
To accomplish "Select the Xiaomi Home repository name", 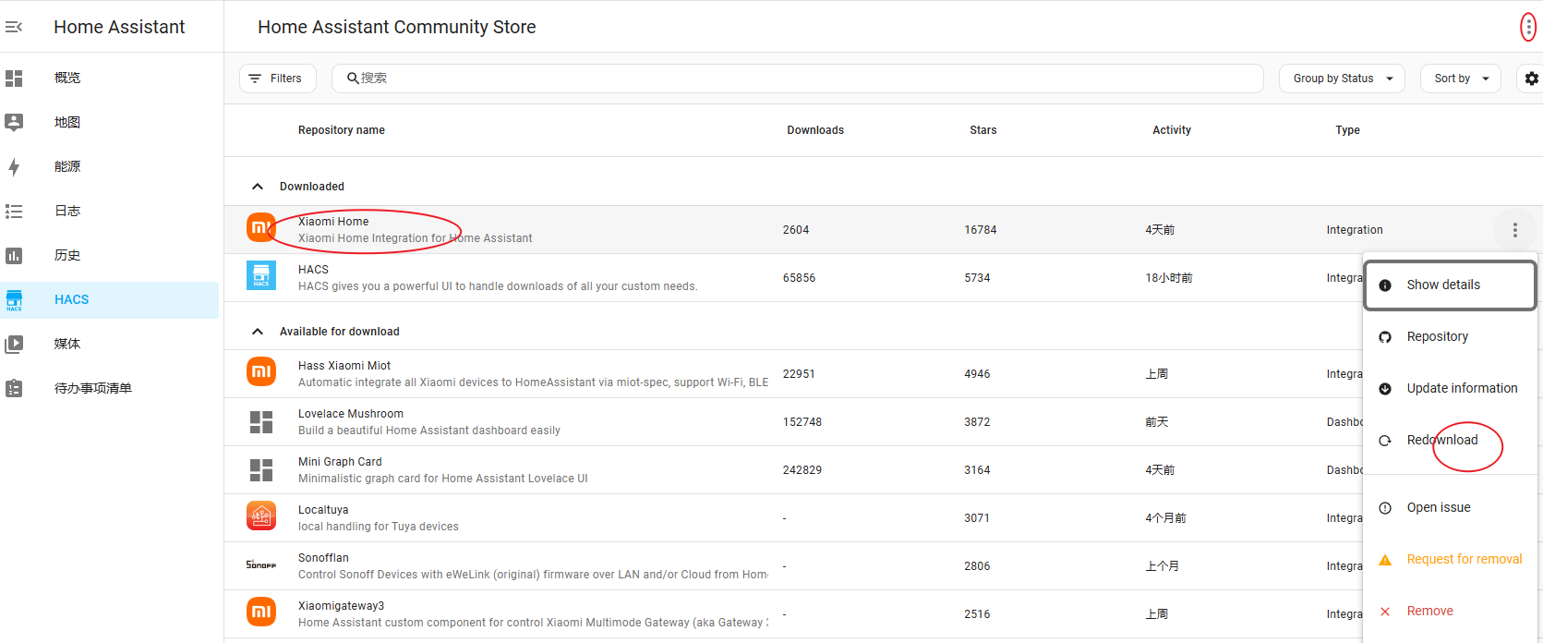I will tap(333, 222).
